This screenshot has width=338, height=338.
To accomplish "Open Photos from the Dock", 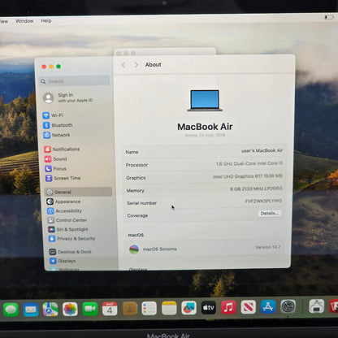I will pos(70,309).
